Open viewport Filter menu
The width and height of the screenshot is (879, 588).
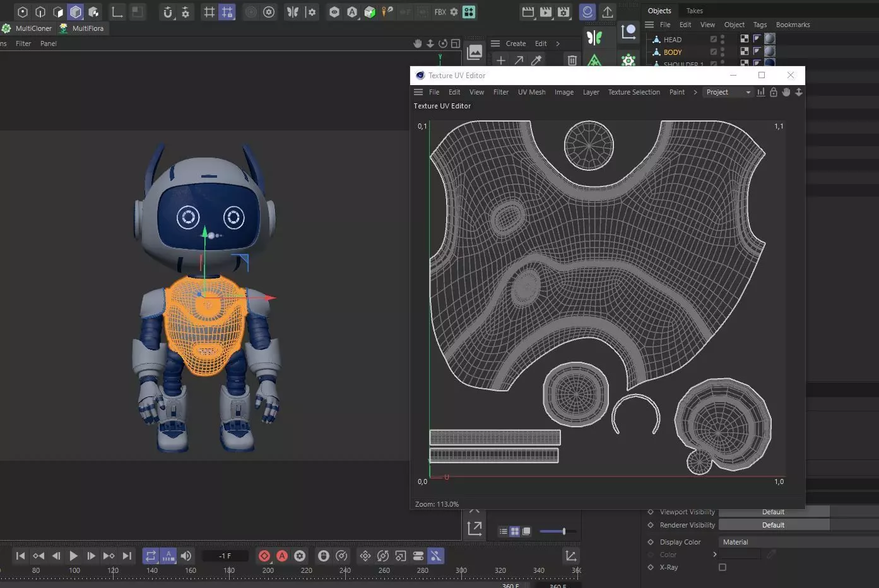point(23,43)
